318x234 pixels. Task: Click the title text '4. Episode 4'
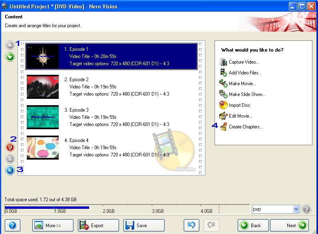point(76,140)
